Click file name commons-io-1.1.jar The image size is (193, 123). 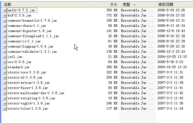point(24,41)
